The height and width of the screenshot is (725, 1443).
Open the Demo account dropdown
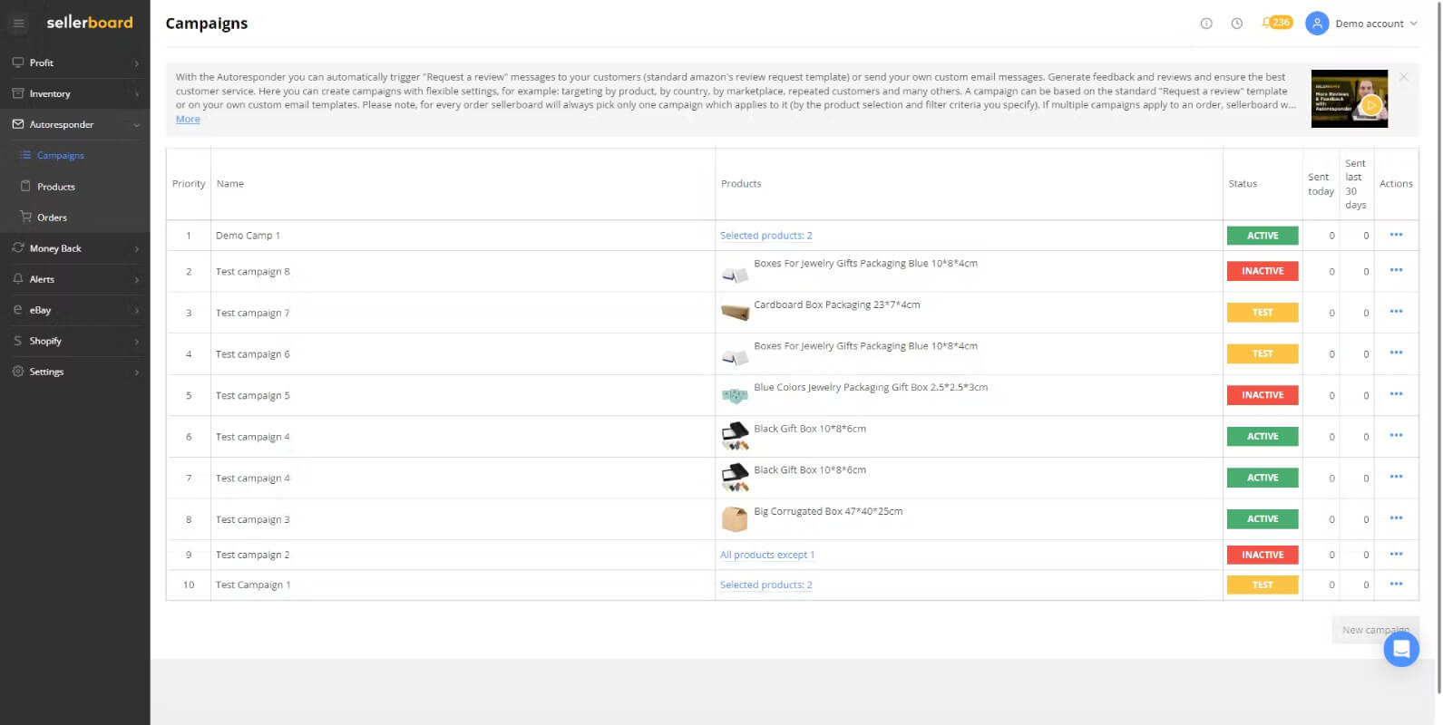(x=1376, y=24)
